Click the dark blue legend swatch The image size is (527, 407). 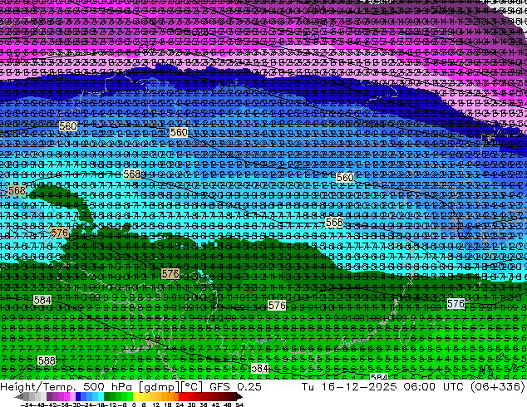click(78, 396)
